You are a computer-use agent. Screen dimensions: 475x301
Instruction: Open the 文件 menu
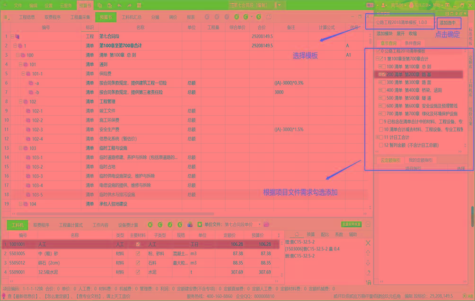[18, 6]
